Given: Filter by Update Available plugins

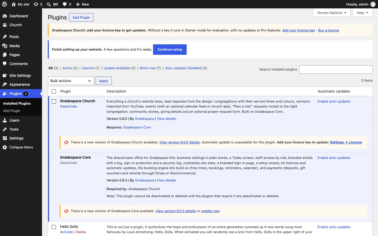Looking at the screenshot, I should (117, 68).
